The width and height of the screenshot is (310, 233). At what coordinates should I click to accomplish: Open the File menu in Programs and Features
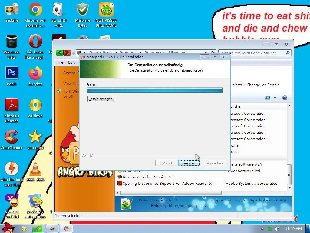60,62
